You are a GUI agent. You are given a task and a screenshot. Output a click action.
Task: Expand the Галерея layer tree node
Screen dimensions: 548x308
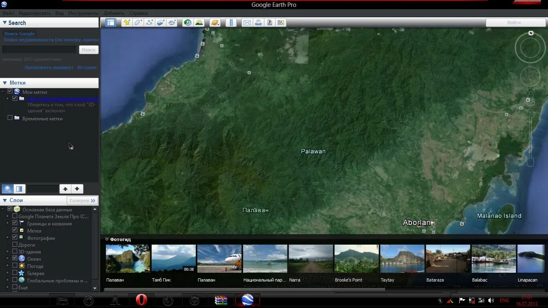point(7,273)
